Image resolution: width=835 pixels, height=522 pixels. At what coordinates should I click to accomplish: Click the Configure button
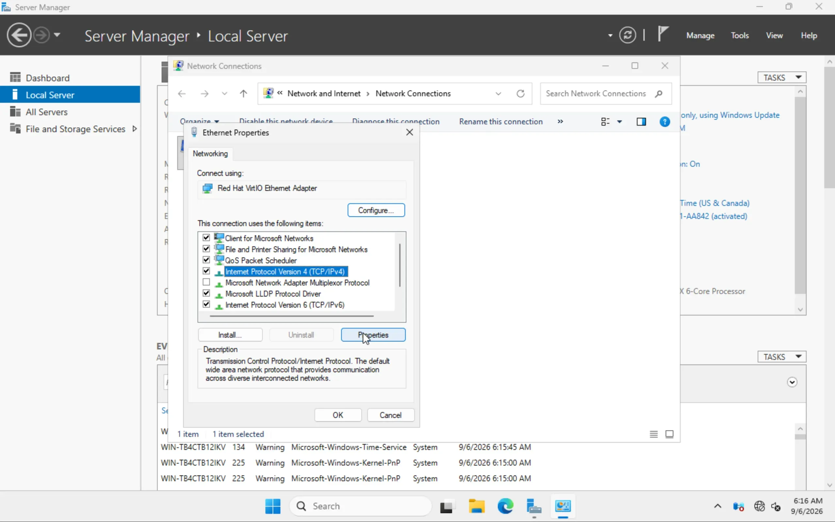click(376, 210)
